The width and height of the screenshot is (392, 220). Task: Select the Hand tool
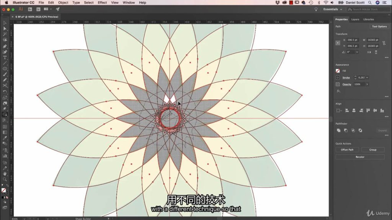coord(5,174)
